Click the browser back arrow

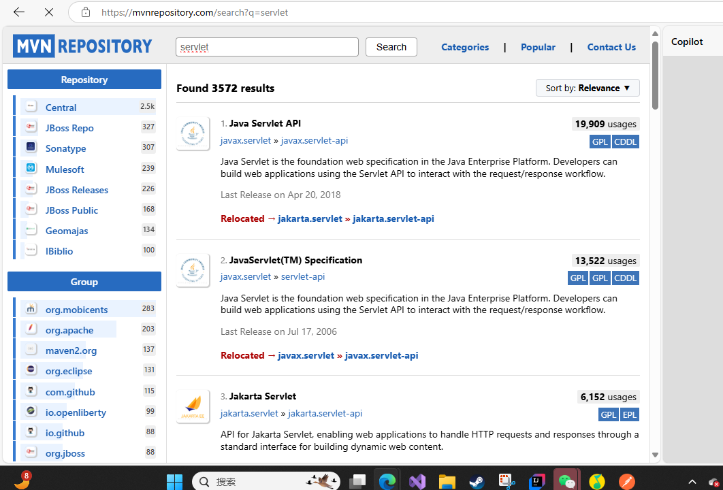[x=19, y=12]
